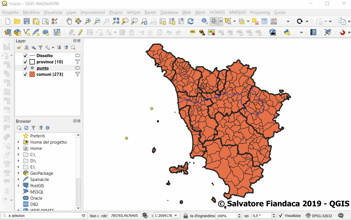
Task: Open the Python console
Action: coord(287,32)
